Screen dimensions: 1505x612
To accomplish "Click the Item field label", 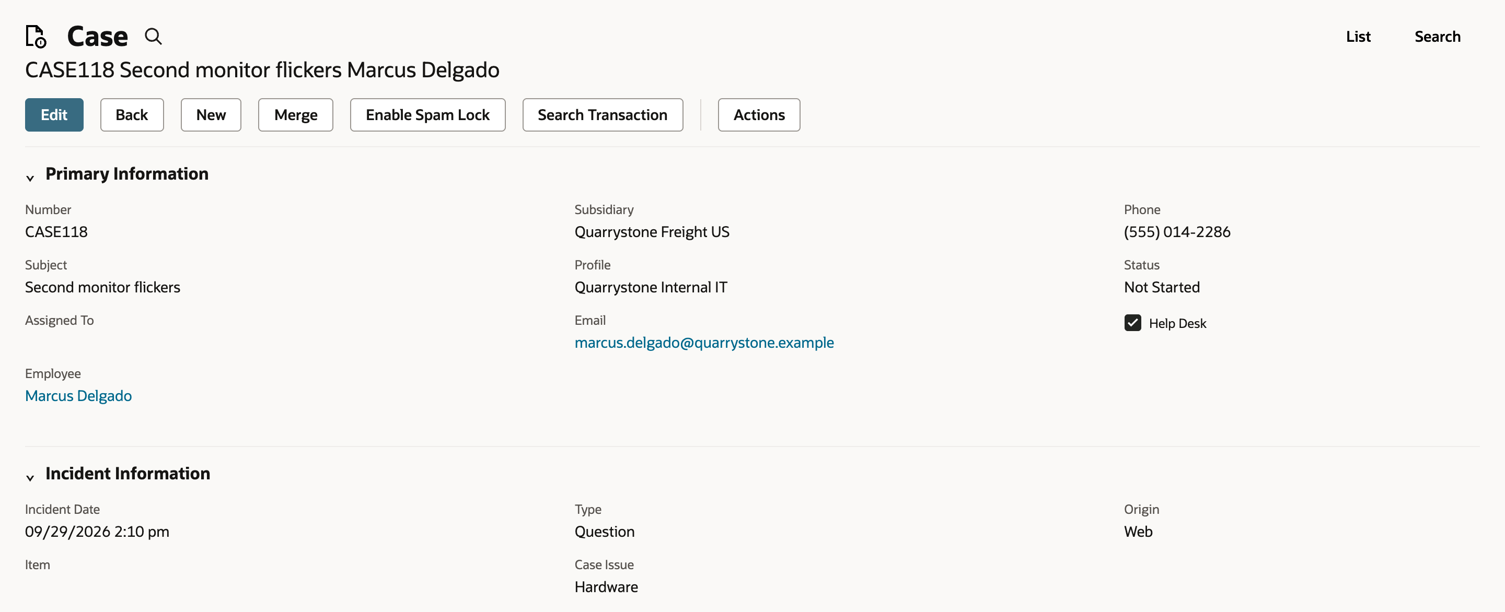I will coord(38,564).
